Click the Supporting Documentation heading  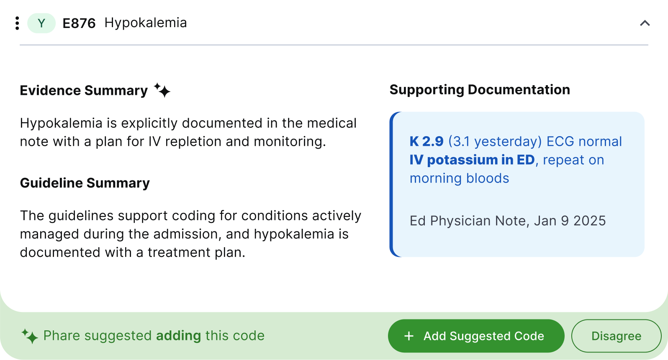click(480, 90)
